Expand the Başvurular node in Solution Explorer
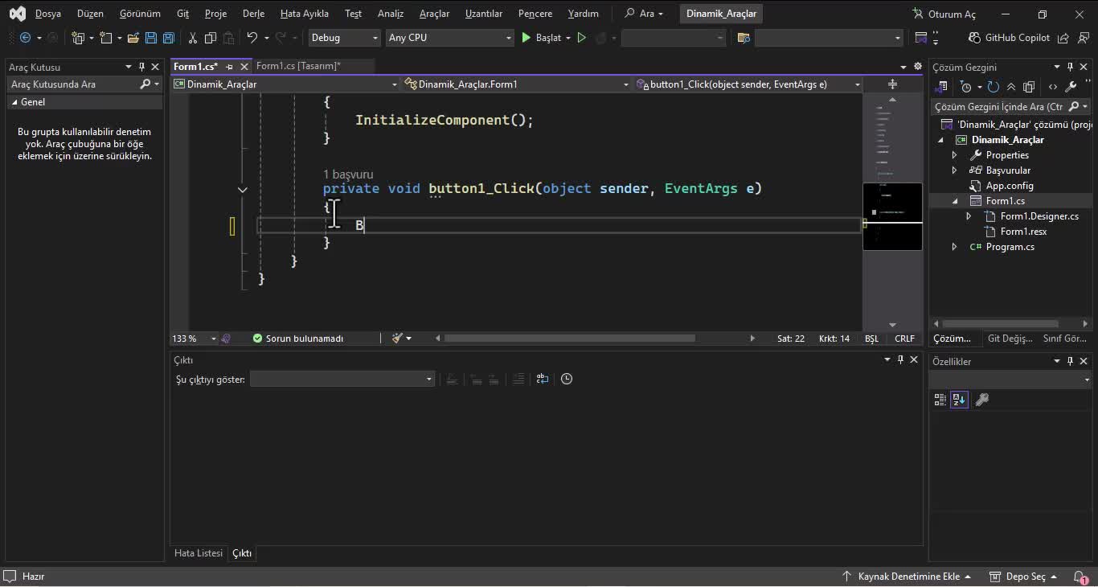1098x587 pixels. [954, 170]
